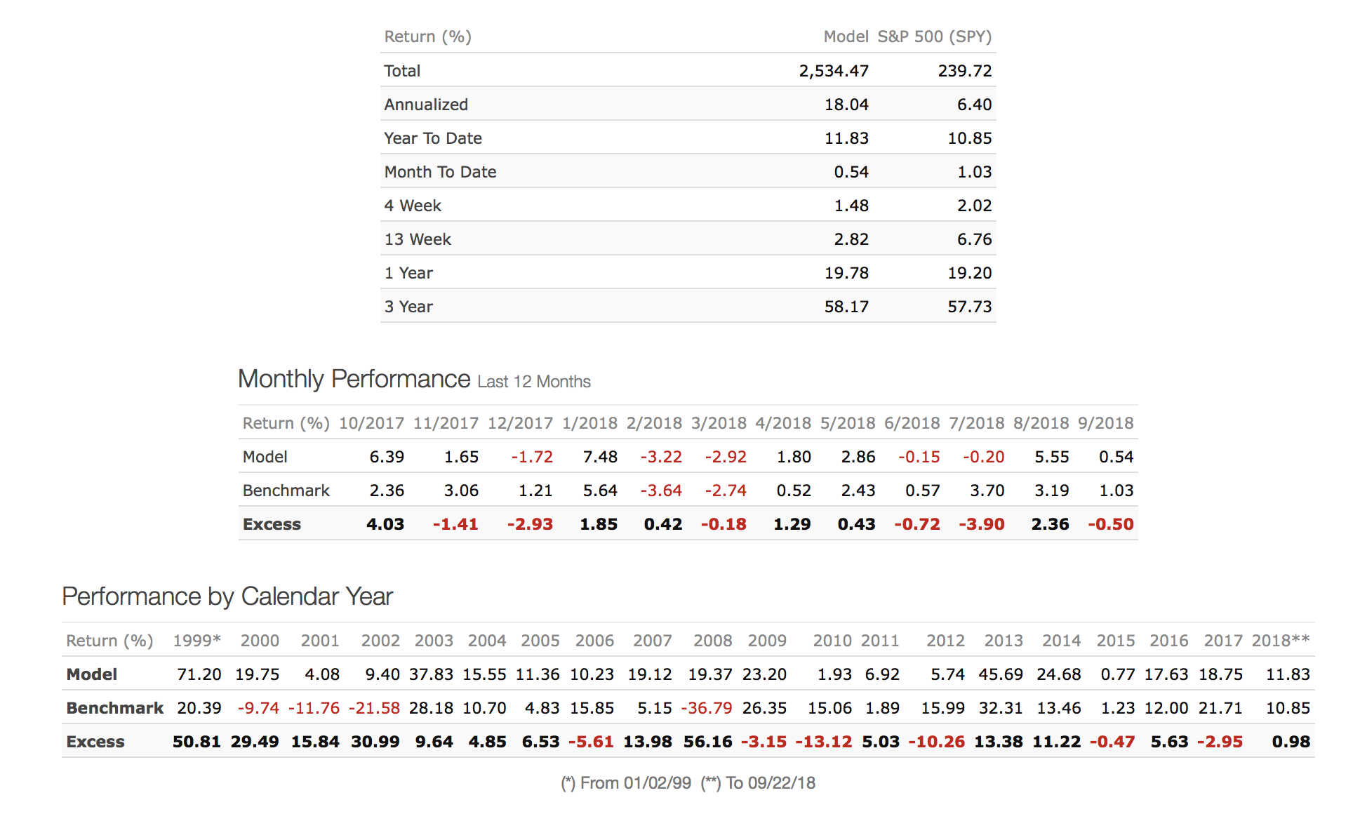This screenshot has width=1360, height=814.
Task: Click the monthly Excess row label
Action: (271, 524)
